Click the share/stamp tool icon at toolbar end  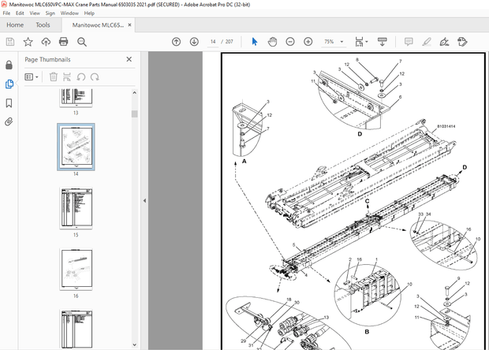462,42
